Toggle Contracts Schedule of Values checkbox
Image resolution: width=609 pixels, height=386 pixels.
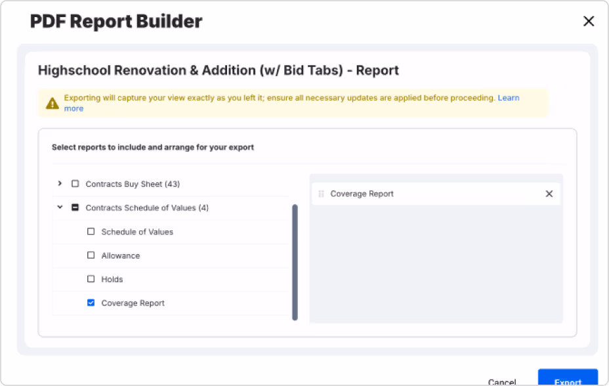[x=75, y=207]
